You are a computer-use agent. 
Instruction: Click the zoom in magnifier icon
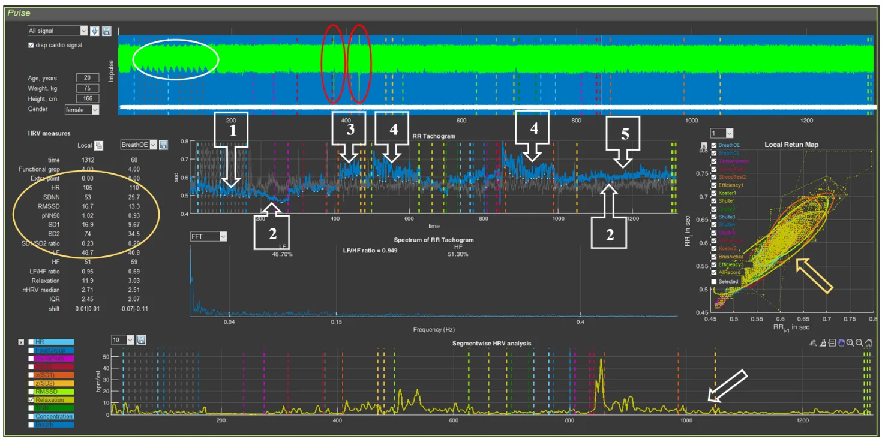pyautogui.click(x=850, y=343)
